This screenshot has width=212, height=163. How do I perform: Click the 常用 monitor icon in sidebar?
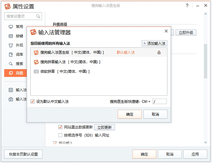[11, 27]
